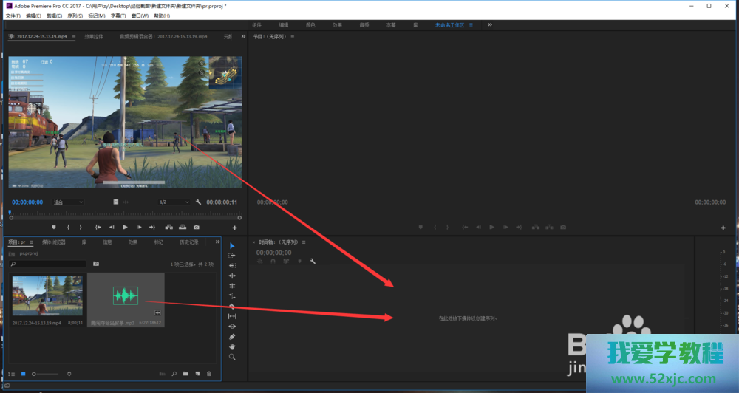
Task: Open the 1/2 playback resolution dropdown
Action: [174, 202]
